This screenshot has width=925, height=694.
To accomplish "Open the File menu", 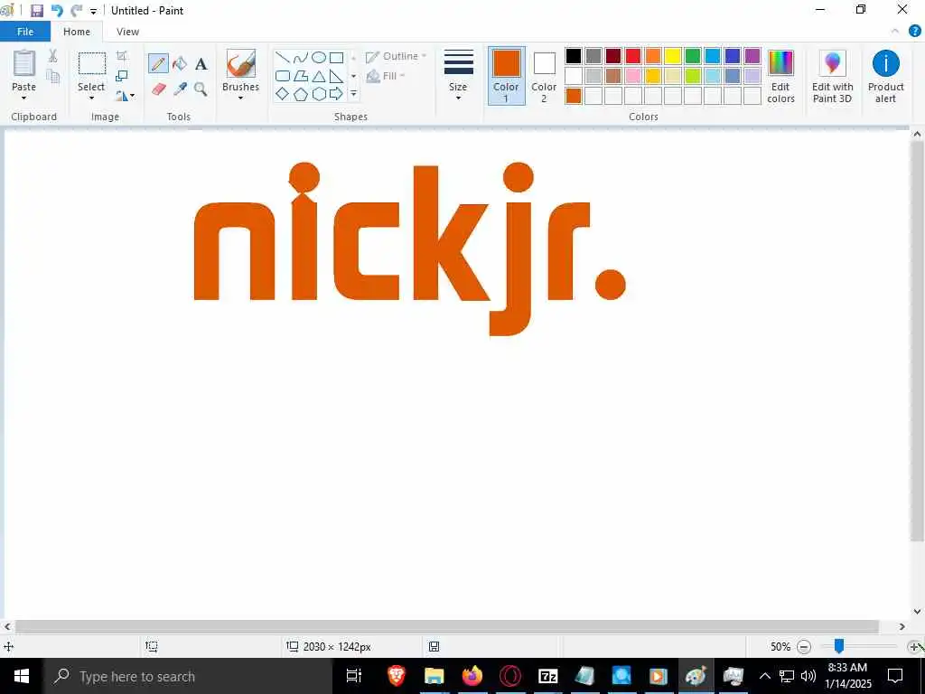I will tap(25, 32).
